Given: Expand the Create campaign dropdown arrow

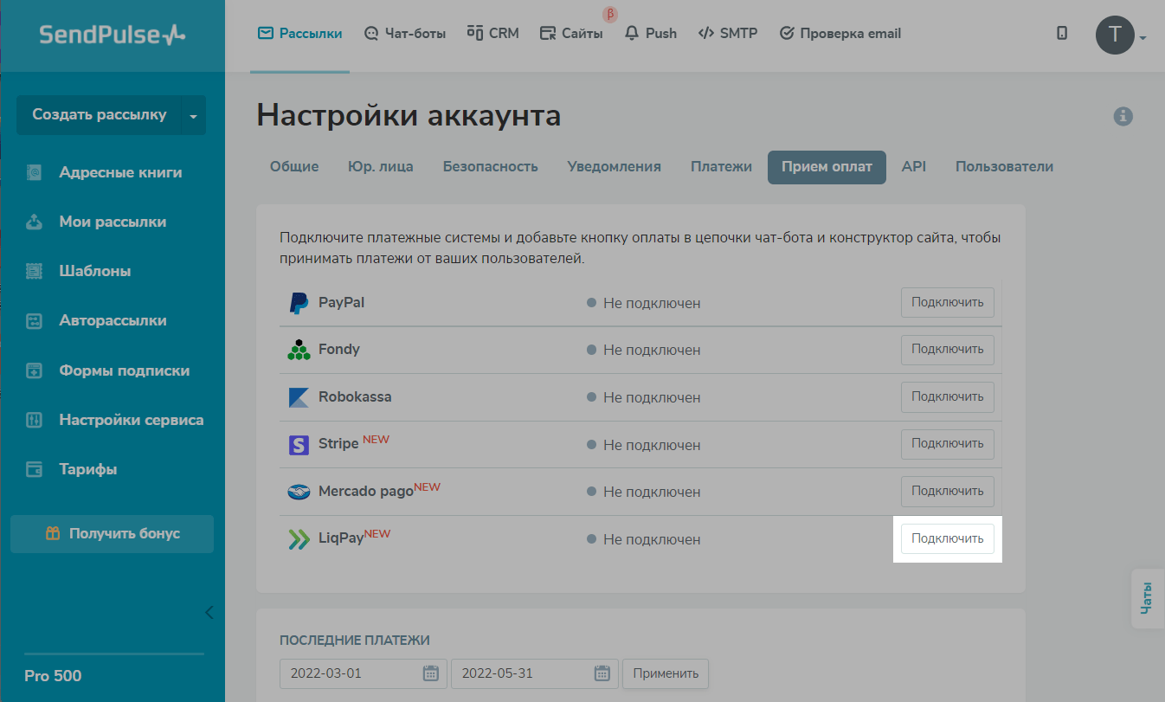Looking at the screenshot, I should click(x=193, y=115).
